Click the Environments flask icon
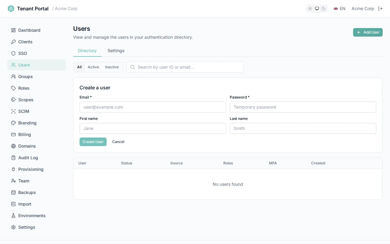This screenshot has width=390, height=244. click(13, 216)
